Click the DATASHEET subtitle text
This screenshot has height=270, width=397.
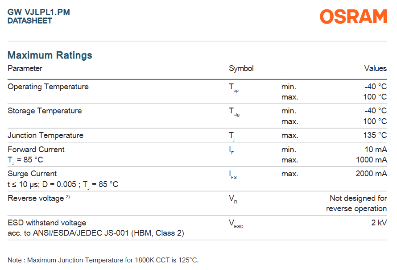(30, 21)
